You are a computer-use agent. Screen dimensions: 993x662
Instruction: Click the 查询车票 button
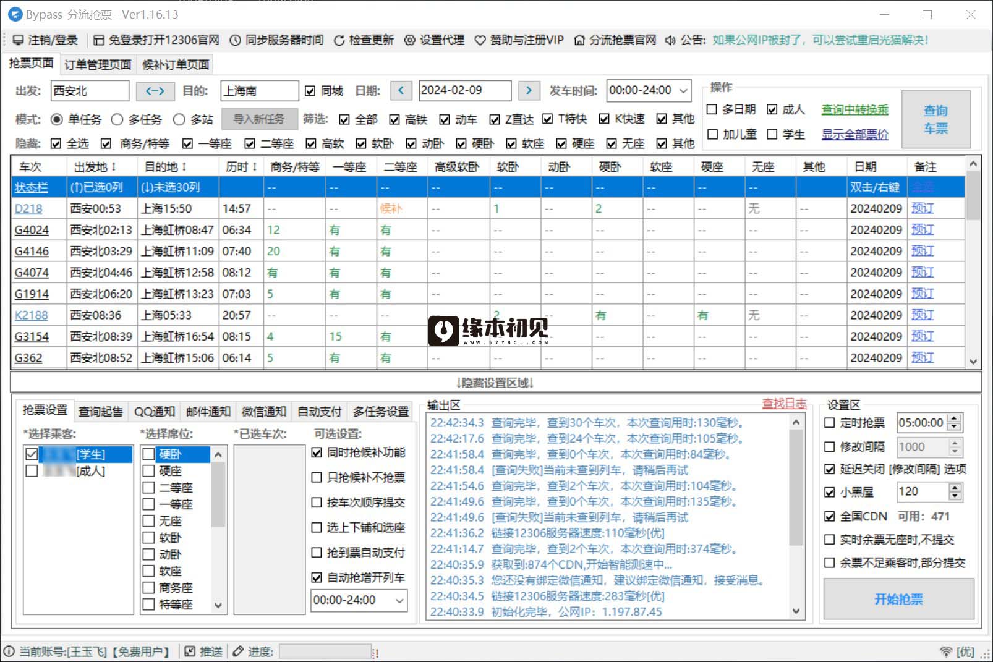coord(935,119)
